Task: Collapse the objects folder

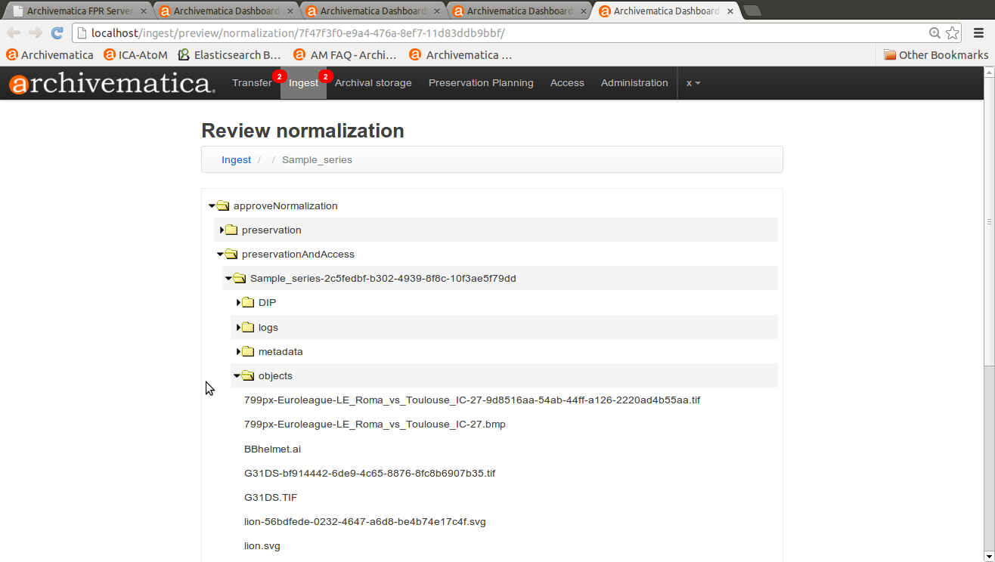Action: tap(237, 375)
